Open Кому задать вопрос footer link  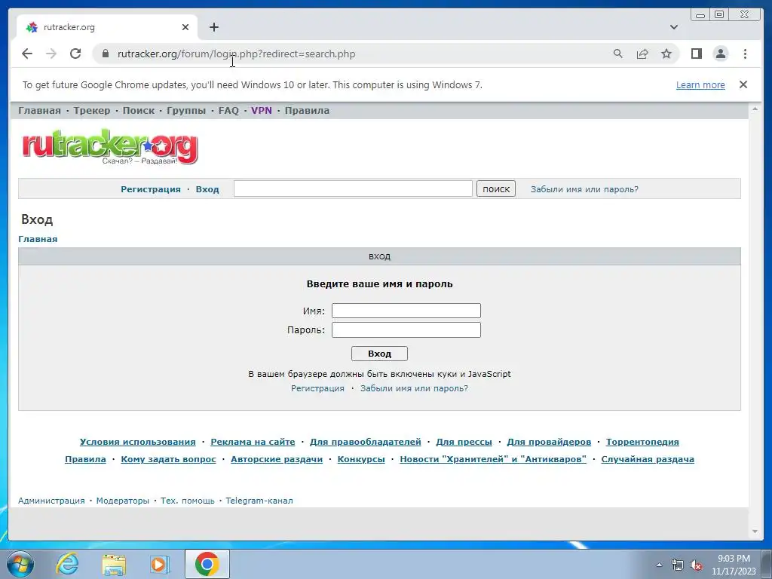168,459
